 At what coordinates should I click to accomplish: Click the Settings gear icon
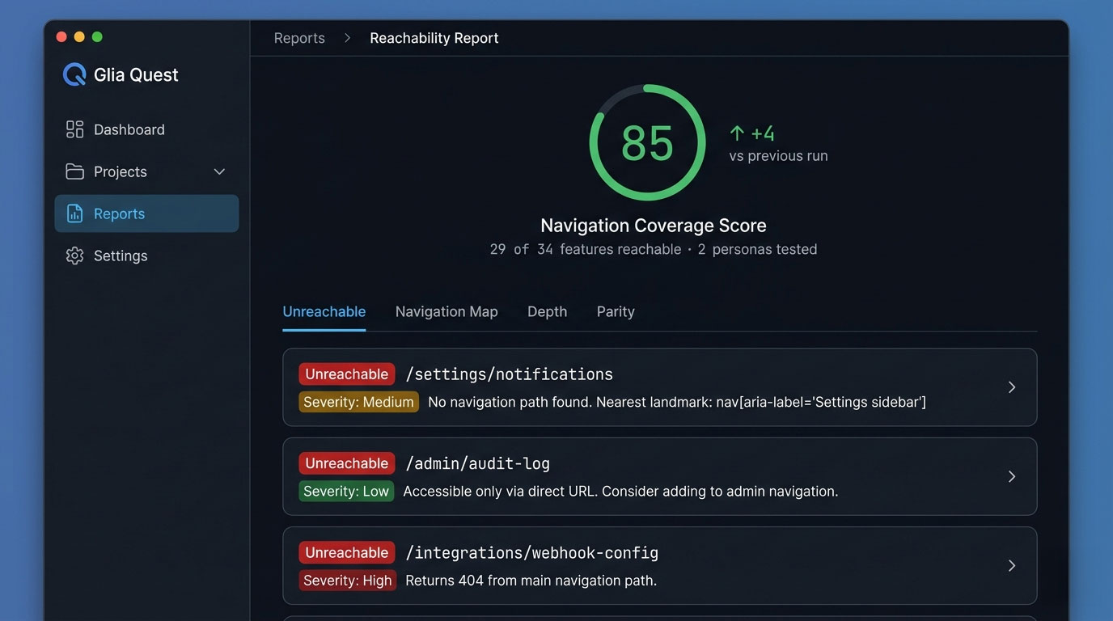pos(74,256)
